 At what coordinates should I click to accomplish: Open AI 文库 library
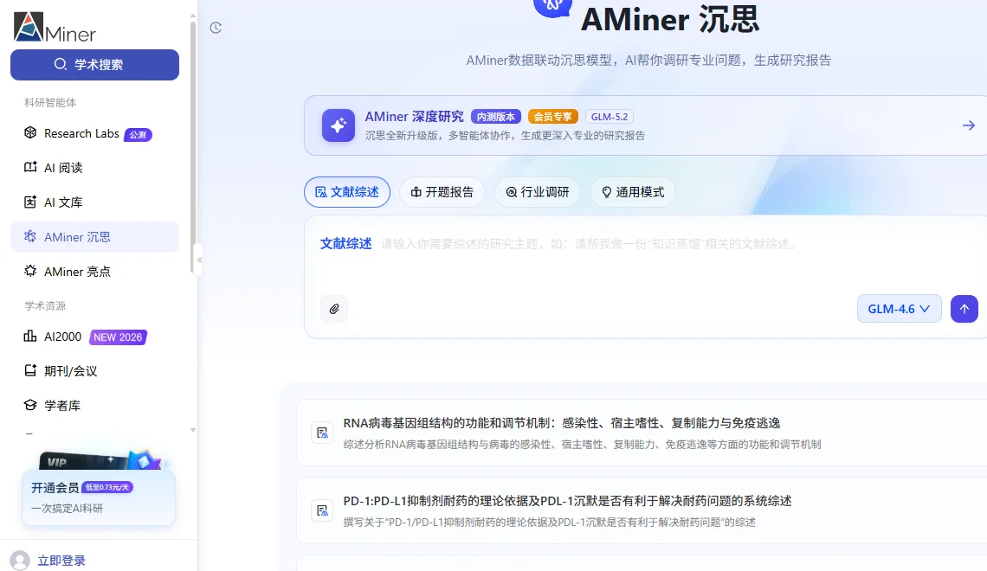(94, 202)
